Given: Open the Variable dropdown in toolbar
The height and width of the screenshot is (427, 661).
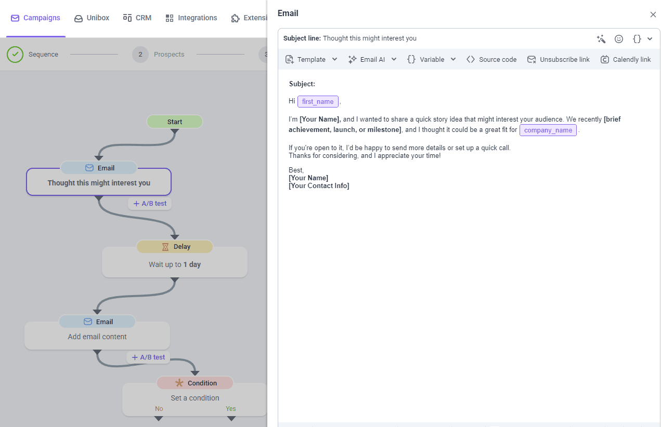Looking at the screenshot, I should (431, 60).
